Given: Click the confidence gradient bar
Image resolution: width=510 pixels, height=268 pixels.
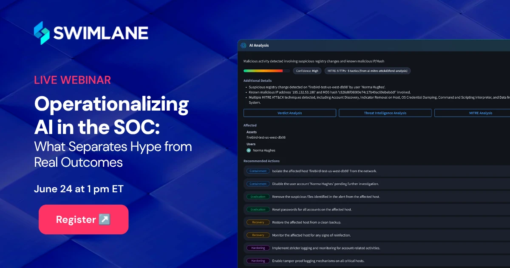Looking at the screenshot, I should click(x=266, y=71).
